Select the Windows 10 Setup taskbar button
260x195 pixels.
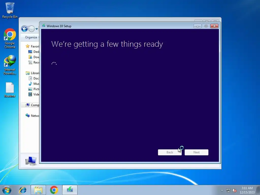[70, 190]
